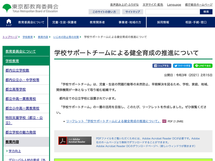
Task: Open the 教育関係者 menu item
Action: 97,22
